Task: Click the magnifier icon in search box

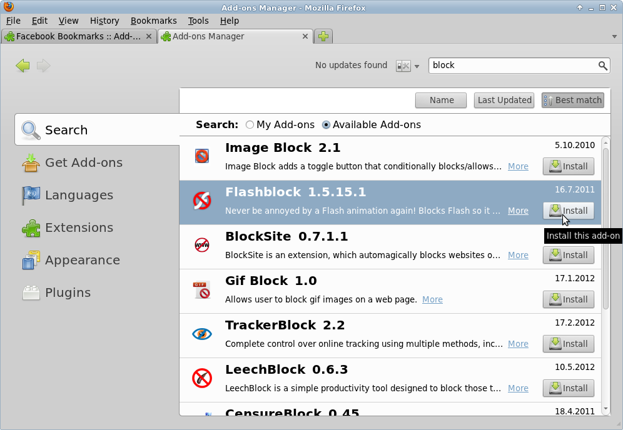Action: point(602,66)
